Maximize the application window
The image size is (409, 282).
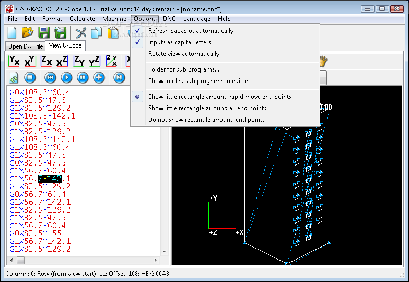[x=382, y=9]
